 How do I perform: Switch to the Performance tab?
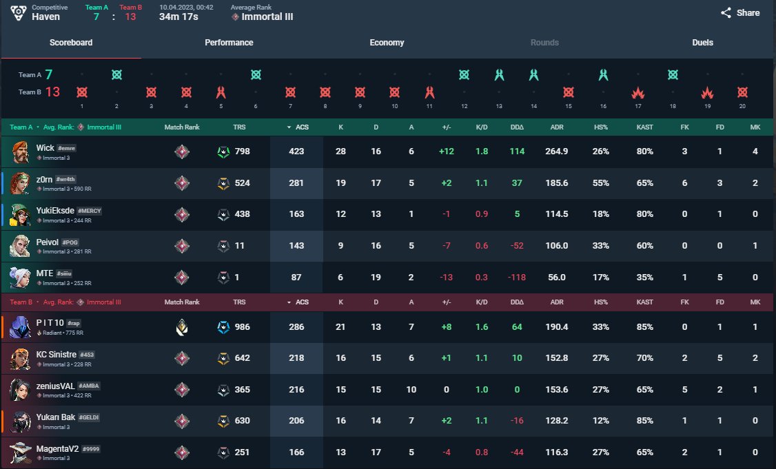pyautogui.click(x=229, y=42)
